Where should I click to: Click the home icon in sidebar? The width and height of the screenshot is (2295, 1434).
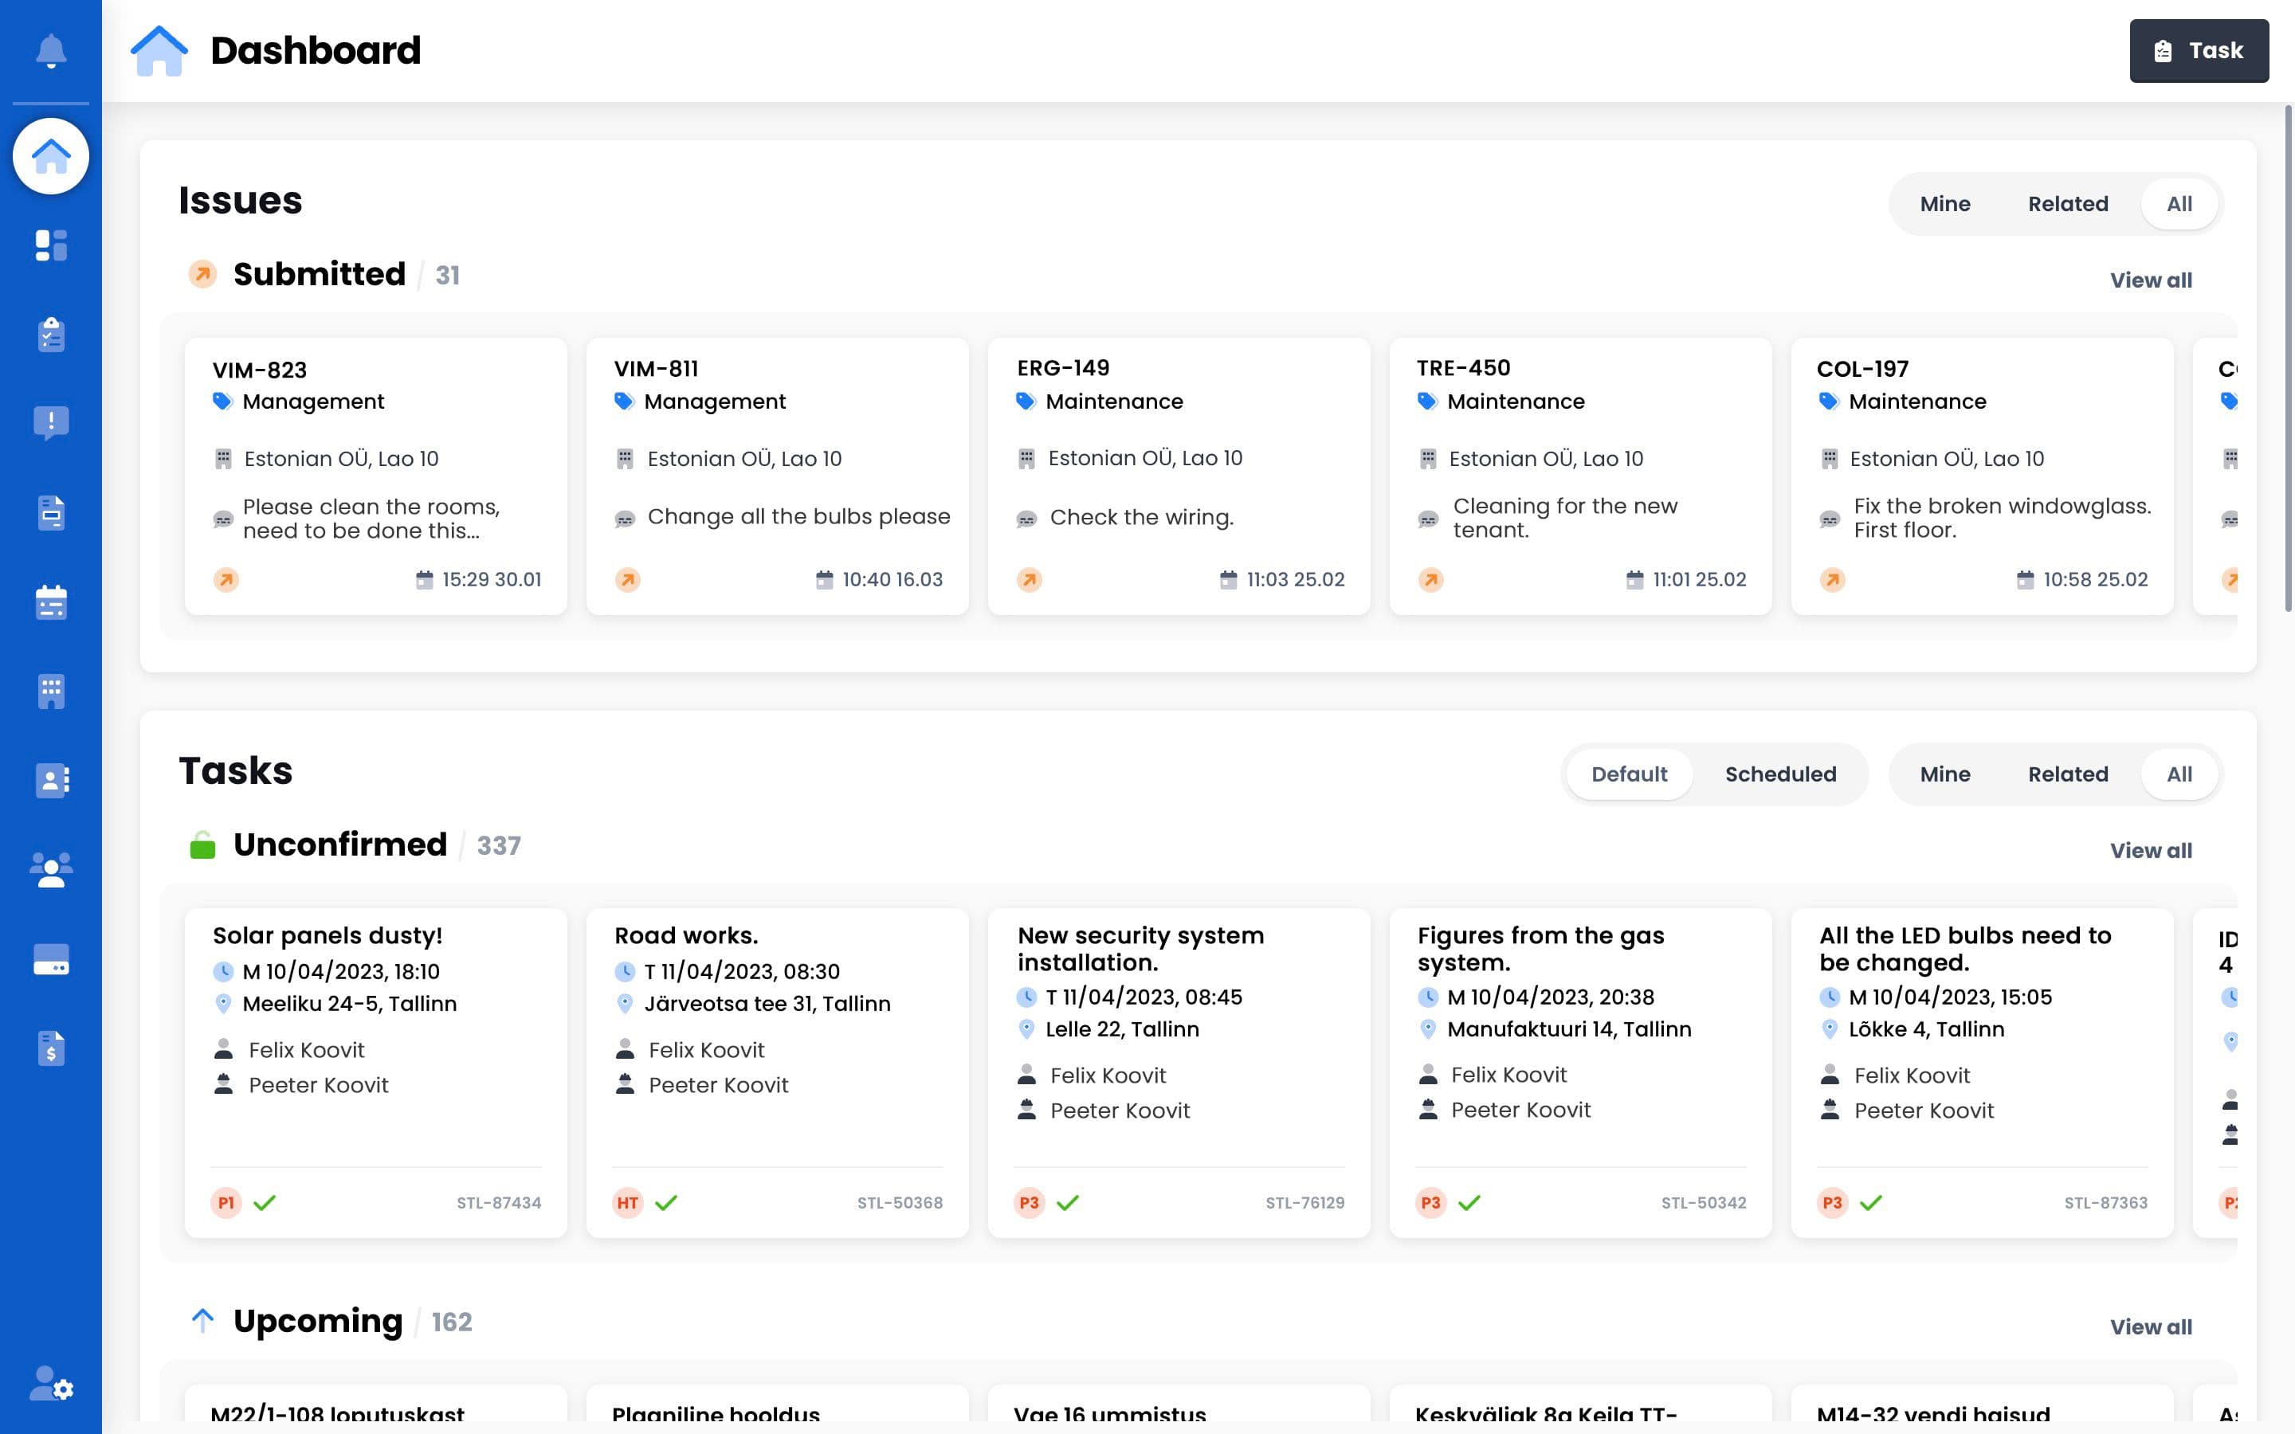(x=51, y=156)
